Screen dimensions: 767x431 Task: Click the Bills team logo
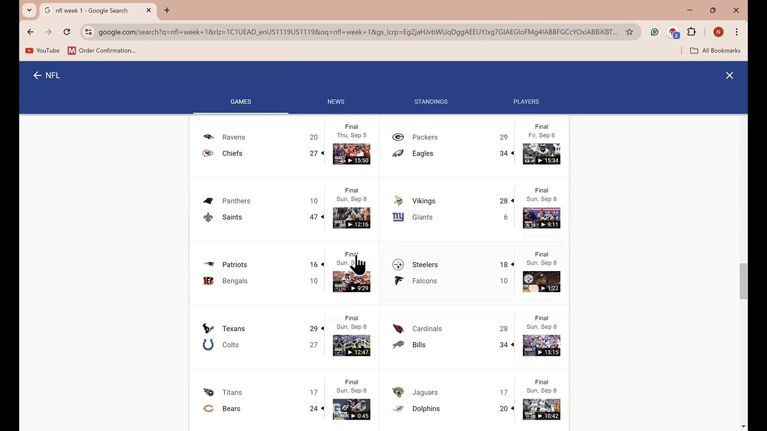click(398, 345)
